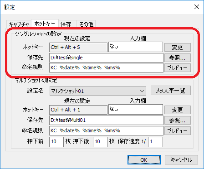Edit the D:¥test¥Multi01 path field
Viewport: 204px width, 169px height.
[106, 120]
